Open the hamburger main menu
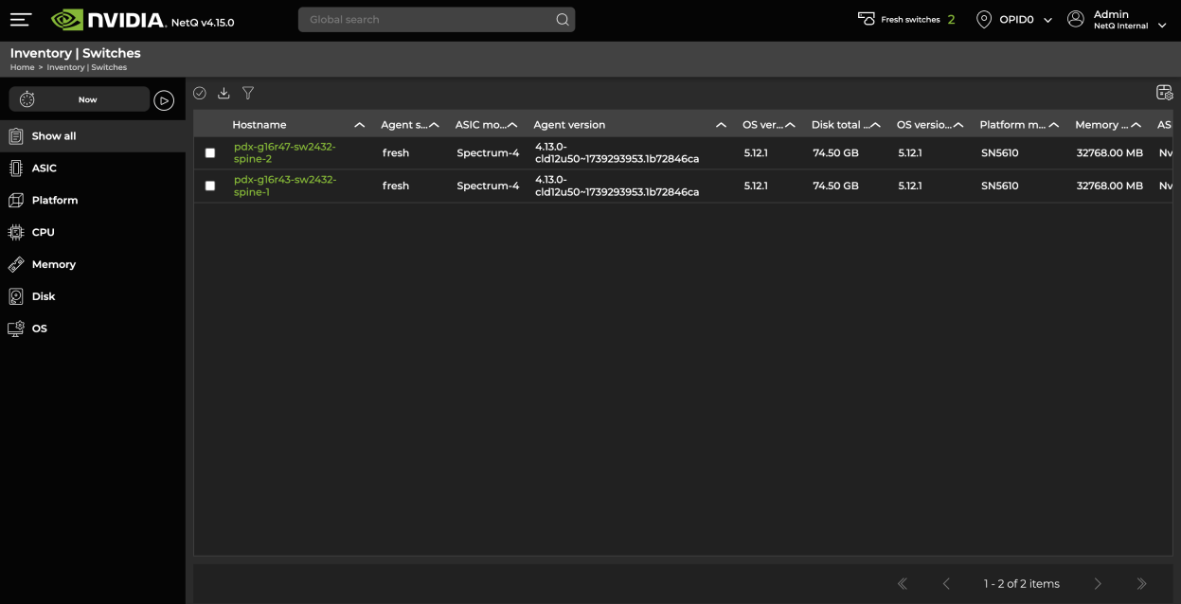 pos(21,19)
